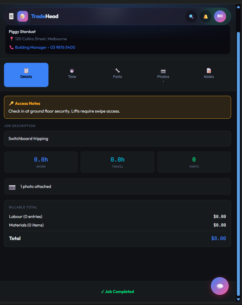Click the camera icon beside photo attached
This screenshot has height=305, width=242.
tap(12, 187)
